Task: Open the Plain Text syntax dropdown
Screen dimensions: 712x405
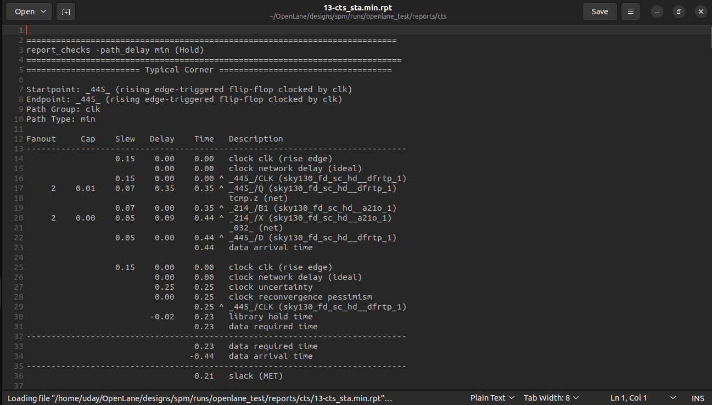Action: point(492,398)
